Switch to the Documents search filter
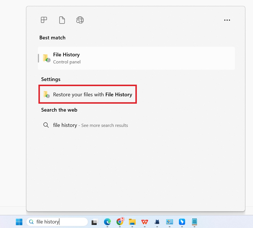The height and width of the screenshot is (228, 253). [x=62, y=20]
